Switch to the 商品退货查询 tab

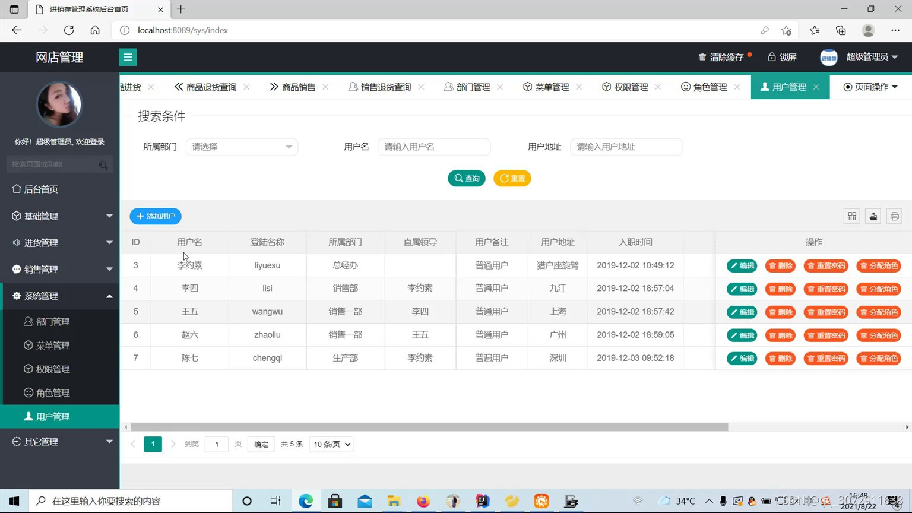[x=205, y=87]
